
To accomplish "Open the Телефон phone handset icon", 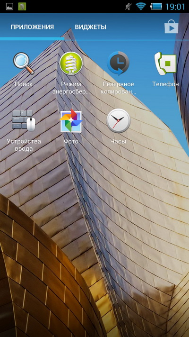I will point(165,64).
